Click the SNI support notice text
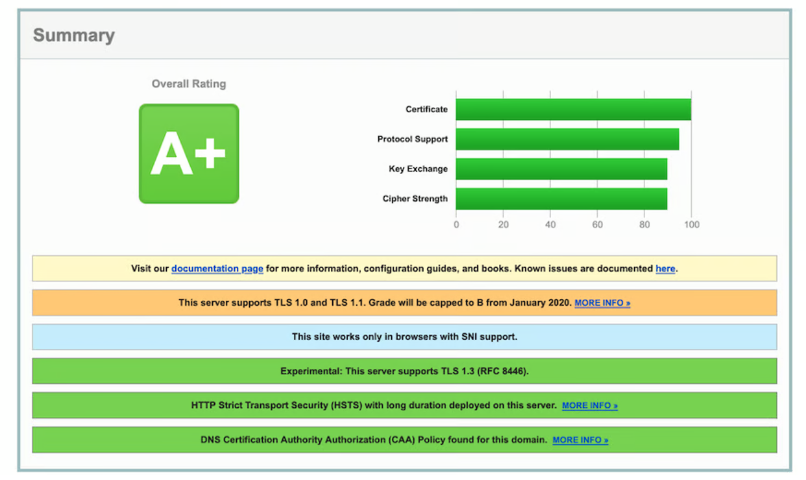This screenshot has height=480, width=806. coord(404,337)
